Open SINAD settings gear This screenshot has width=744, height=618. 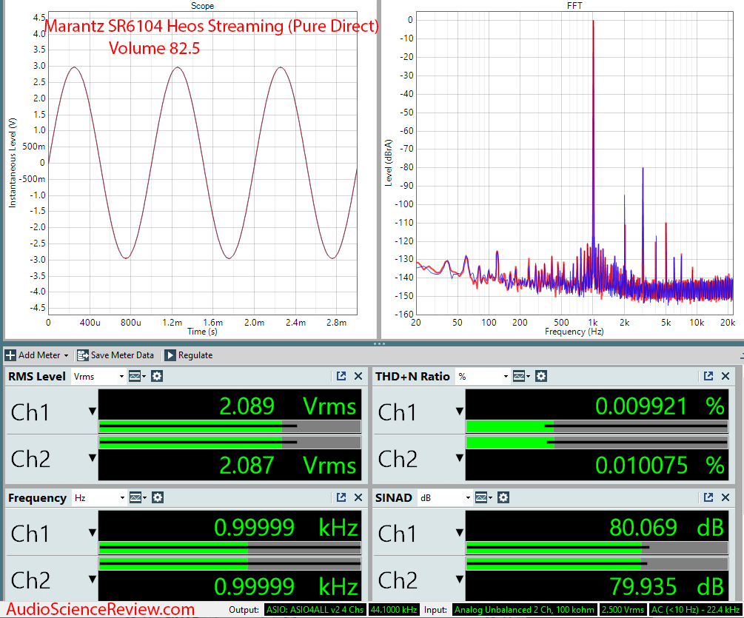point(503,497)
